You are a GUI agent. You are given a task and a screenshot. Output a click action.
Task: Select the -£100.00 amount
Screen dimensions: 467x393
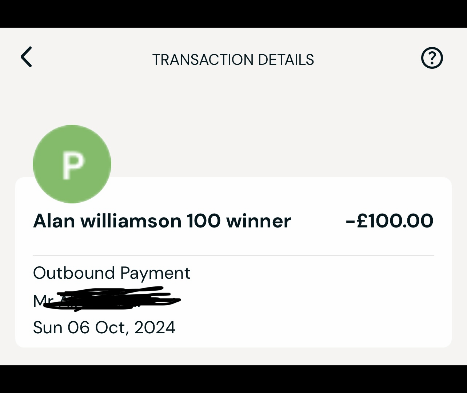(x=390, y=221)
